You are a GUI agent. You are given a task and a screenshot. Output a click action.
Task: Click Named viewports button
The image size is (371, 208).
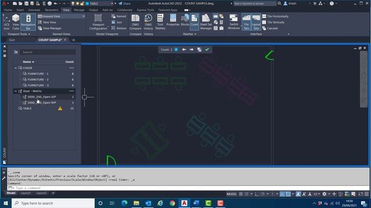[x=118, y=16]
